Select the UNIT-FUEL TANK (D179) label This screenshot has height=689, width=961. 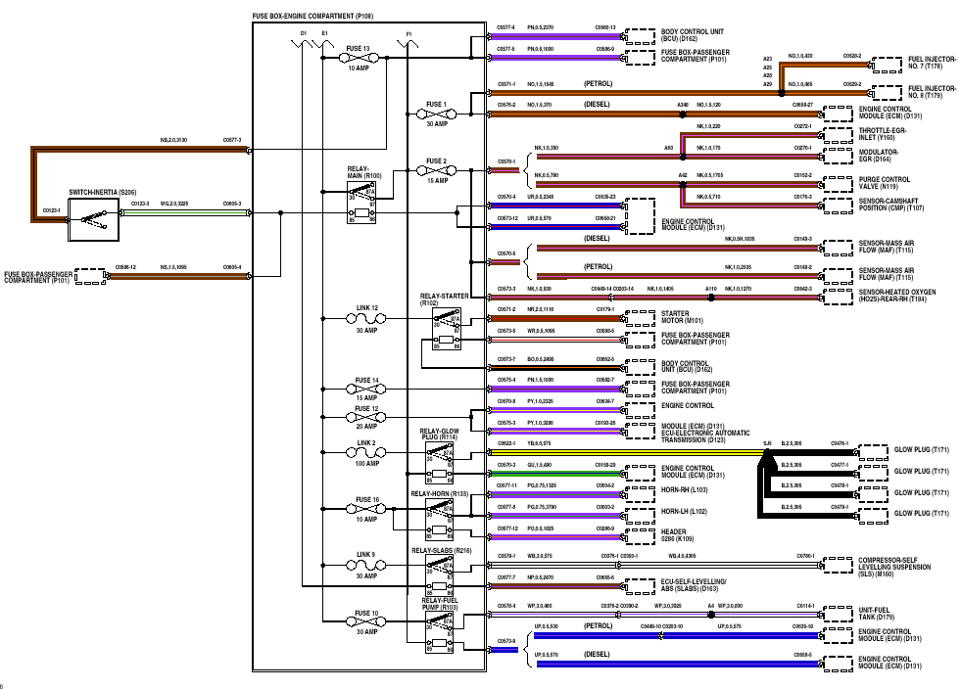point(877,613)
